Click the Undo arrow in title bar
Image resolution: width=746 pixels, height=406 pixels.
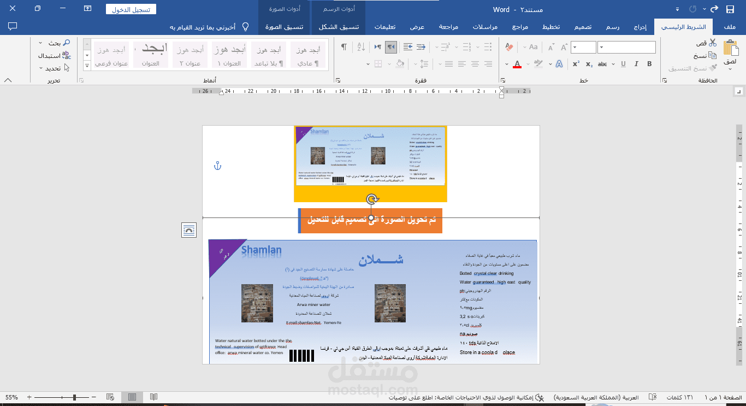point(714,9)
